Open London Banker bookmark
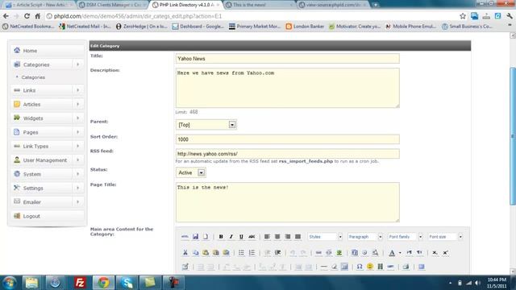Screen dimensions: 516x290 click(x=305, y=27)
